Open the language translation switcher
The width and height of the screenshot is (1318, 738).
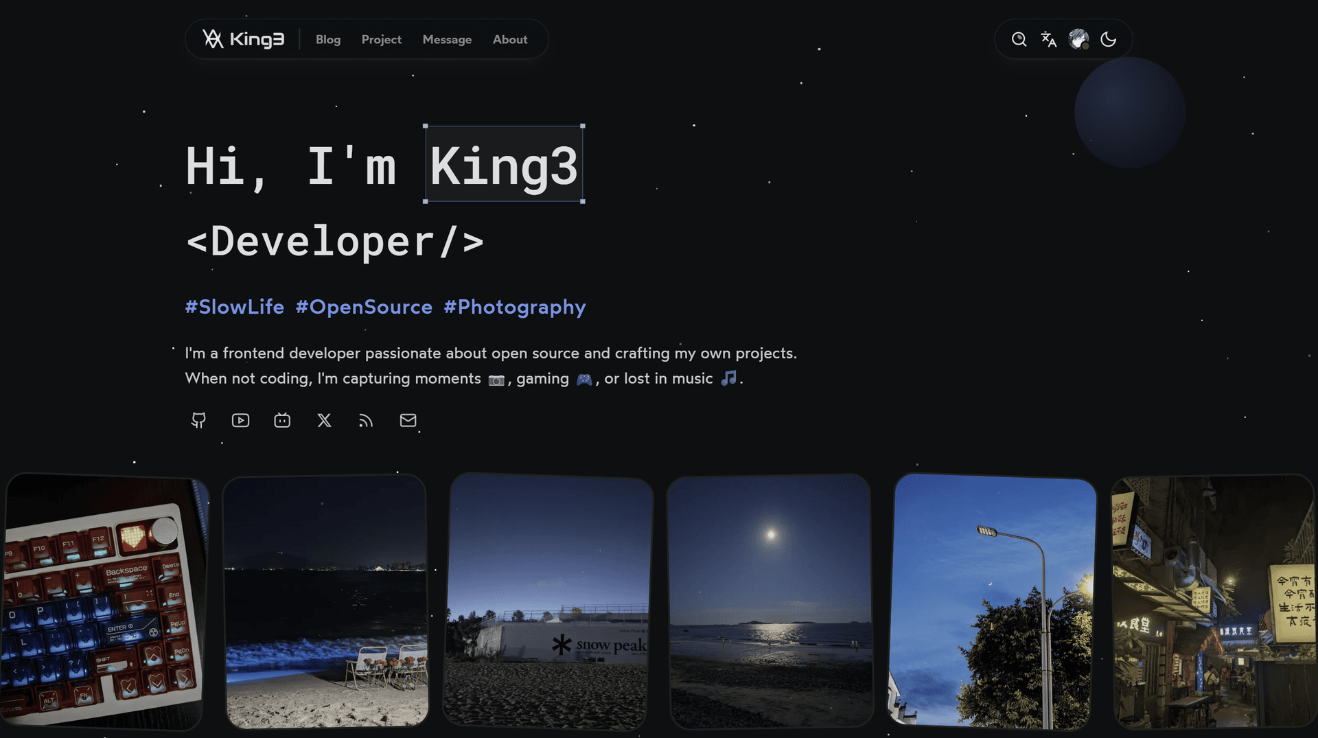click(1048, 40)
